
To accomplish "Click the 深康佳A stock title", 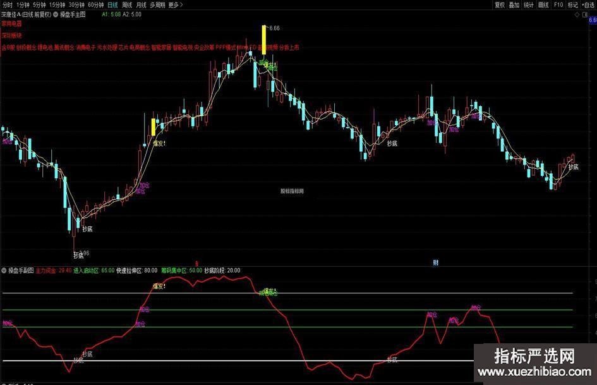I will (x=27, y=15).
